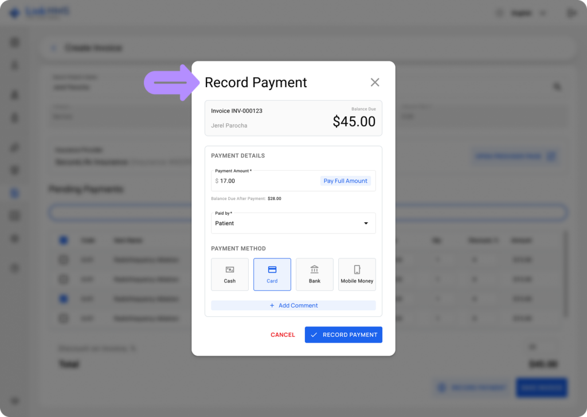
Task: Confirm with the blue Record Payment button
Action: pyautogui.click(x=343, y=335)
